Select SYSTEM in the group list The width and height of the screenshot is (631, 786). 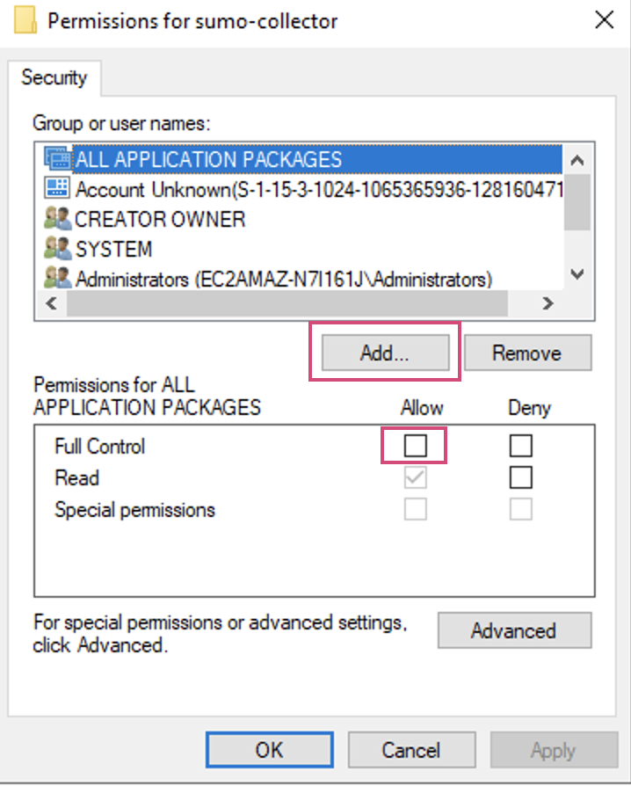point(132,249)
